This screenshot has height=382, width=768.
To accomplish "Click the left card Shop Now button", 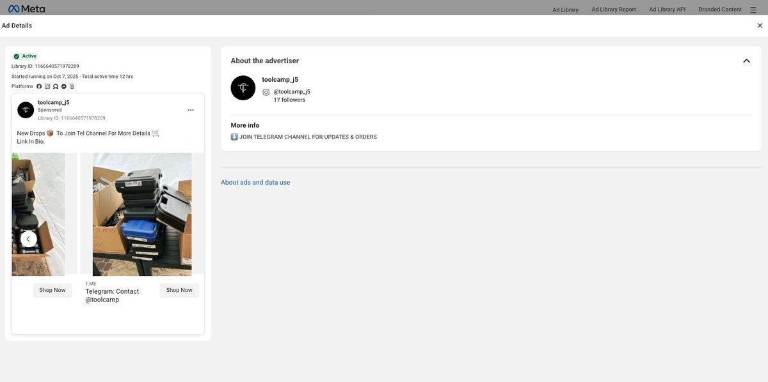I will click(52, 290).
